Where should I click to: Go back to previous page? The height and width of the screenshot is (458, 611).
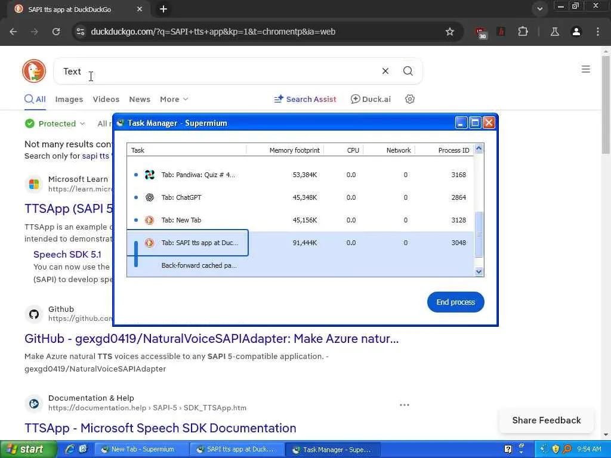click(13, 32)
